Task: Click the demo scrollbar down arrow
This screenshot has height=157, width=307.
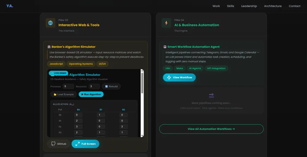Action: [142, 136]
